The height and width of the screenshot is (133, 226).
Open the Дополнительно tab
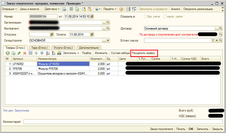click(89, 48)
